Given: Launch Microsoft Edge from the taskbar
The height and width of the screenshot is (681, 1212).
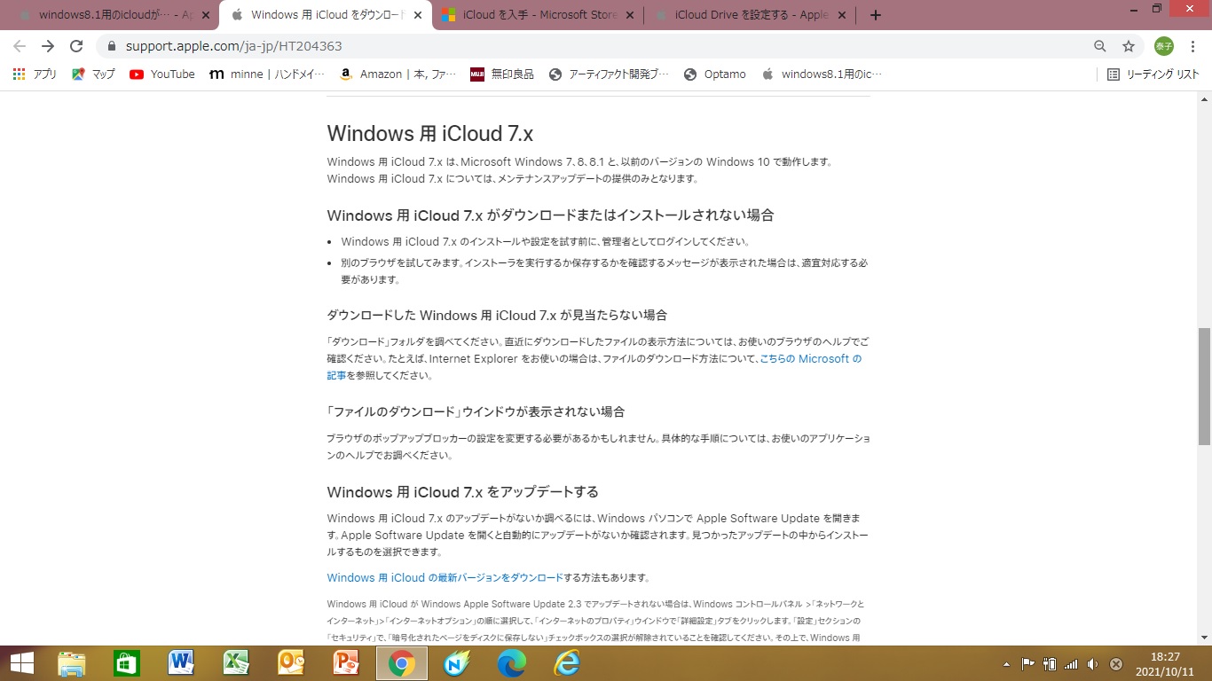Looking at the screenshot, I should (x=512, y=663).
